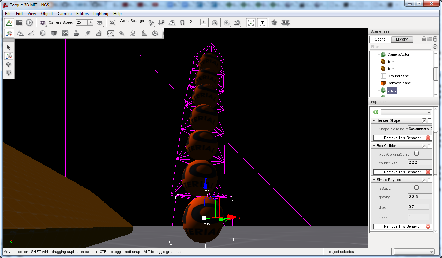Toggle the render object text button
Screen dimensions: 442x258
coord(262,22)
